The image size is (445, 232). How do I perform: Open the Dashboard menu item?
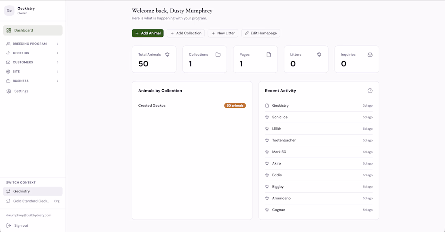pyautogui.click(x=33, y=30)
